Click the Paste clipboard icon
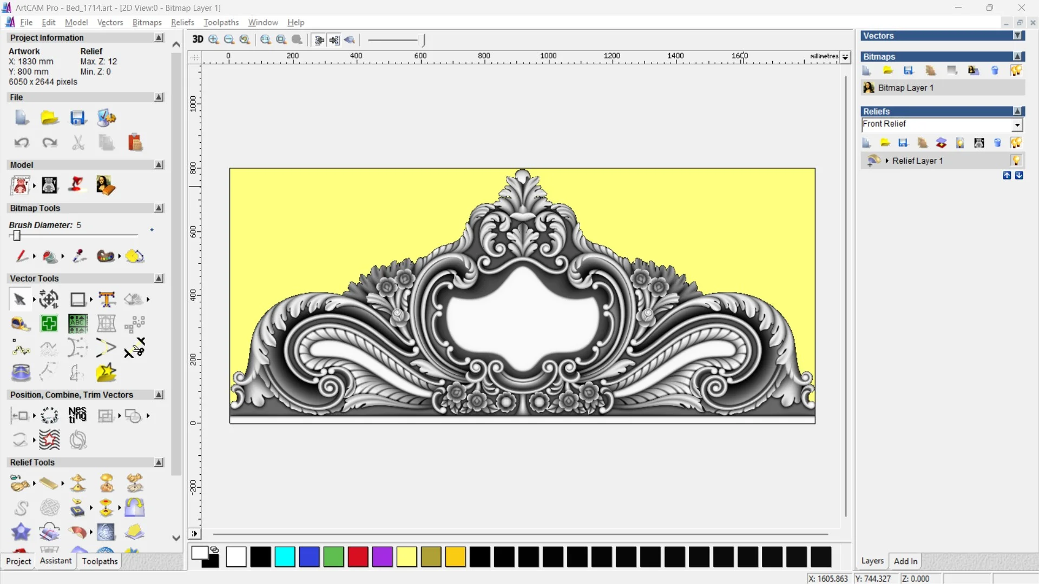Screen dimensions: 1039x584 point(135,143)
